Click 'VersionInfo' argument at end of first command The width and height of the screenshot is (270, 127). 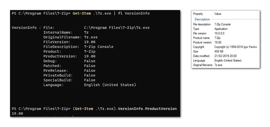(137, 13)
